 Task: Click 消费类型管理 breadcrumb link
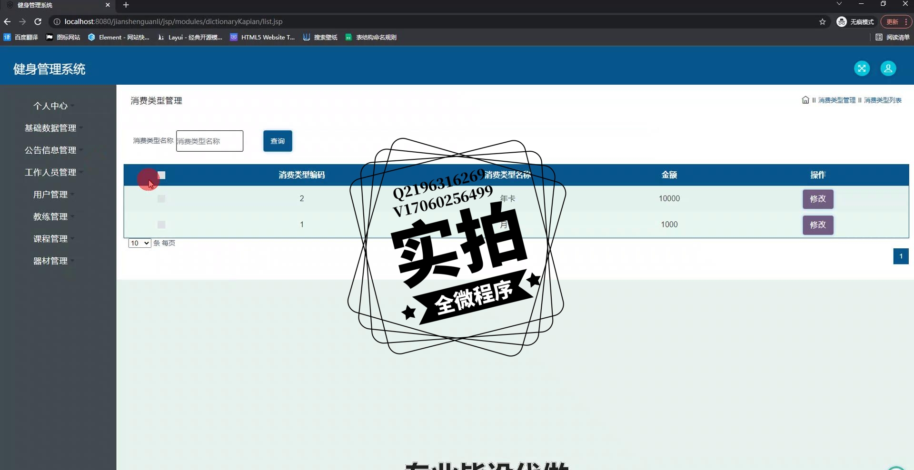click(836, 100)
